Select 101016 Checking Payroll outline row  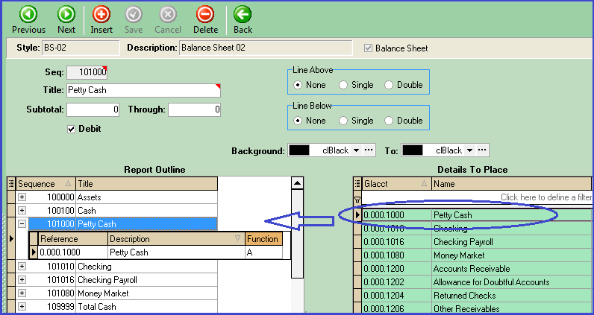coord(117,280)
